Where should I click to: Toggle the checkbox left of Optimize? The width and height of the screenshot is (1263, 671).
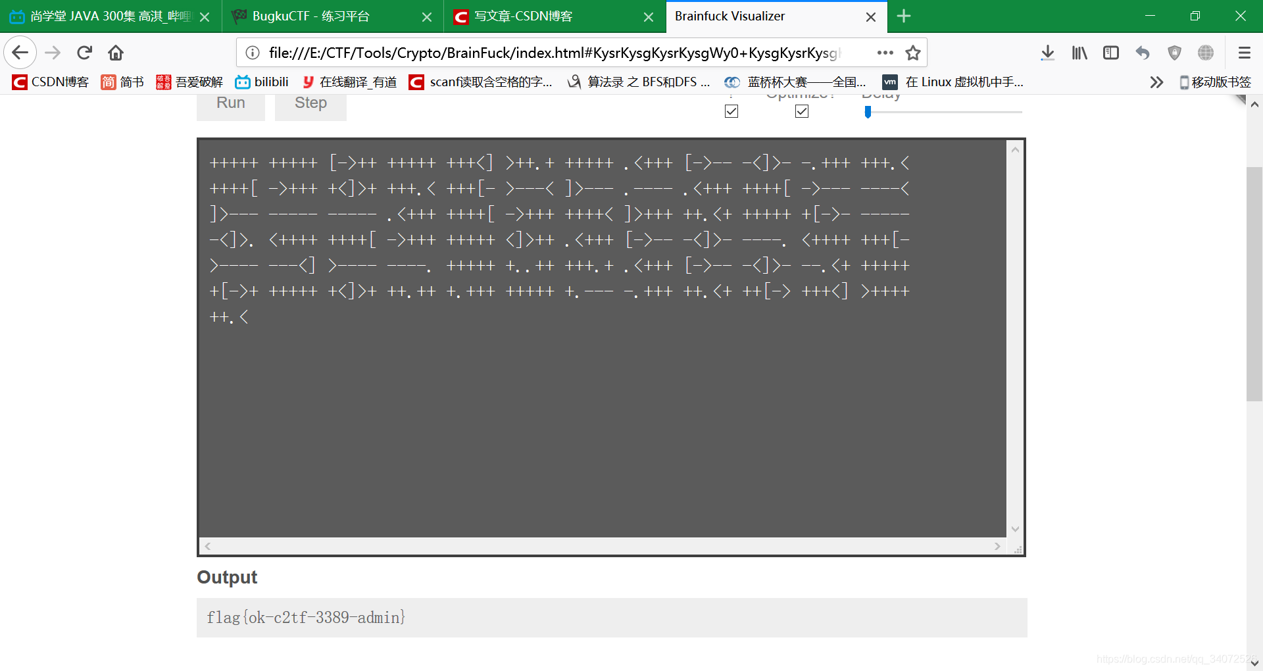[731, 111]
